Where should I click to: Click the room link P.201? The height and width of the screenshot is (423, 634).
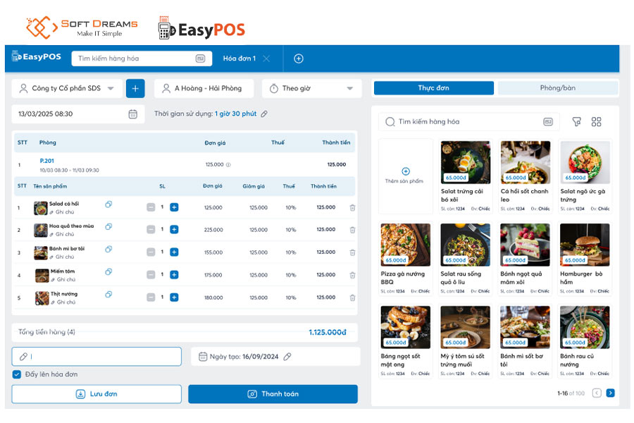pyautogui.click(x=47, y=161)
